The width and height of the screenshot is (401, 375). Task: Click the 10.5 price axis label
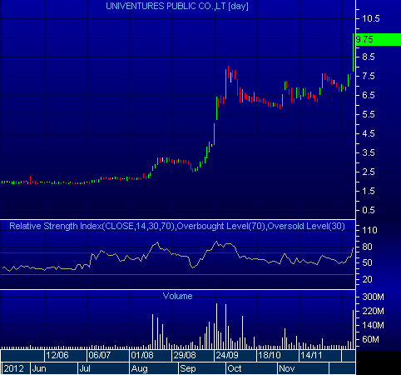pos(371,18)
